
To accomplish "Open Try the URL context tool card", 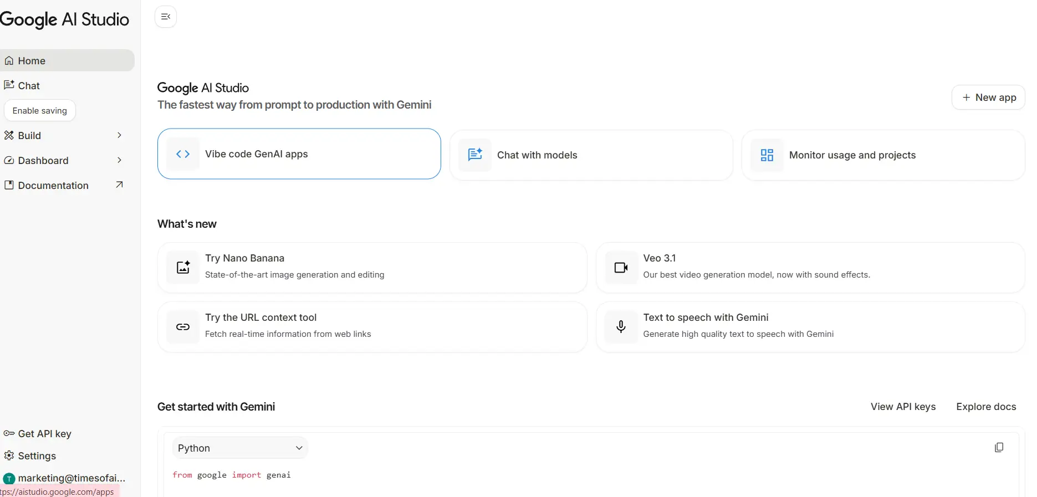I will (x=372, y=327).
